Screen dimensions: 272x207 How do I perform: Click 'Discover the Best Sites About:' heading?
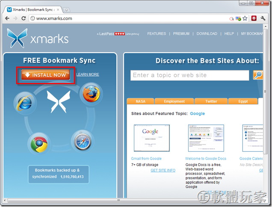(x=207, y=61)
